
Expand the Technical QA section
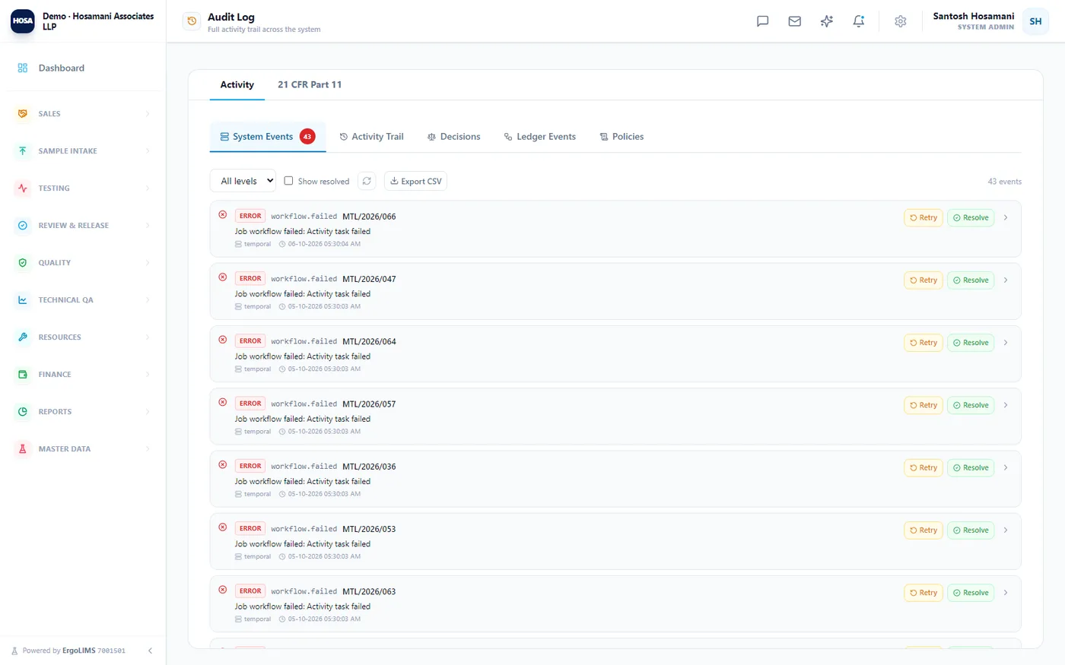82,299
